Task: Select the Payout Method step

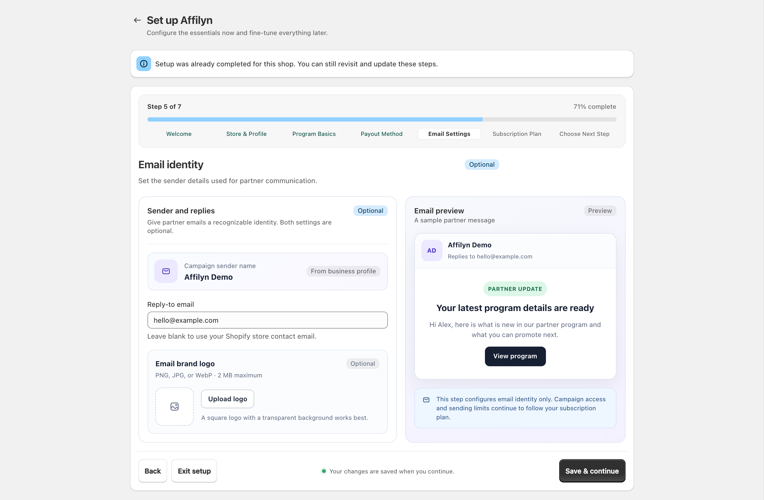Action: 381,134
